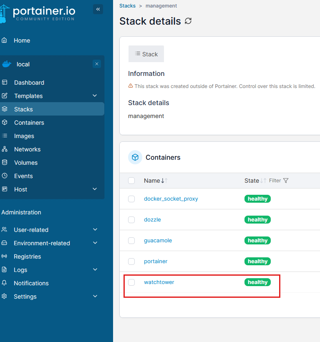Screen dimensions: 320x342
Task: Go to Dashboard in sidebar
Action: pos(29,83)
